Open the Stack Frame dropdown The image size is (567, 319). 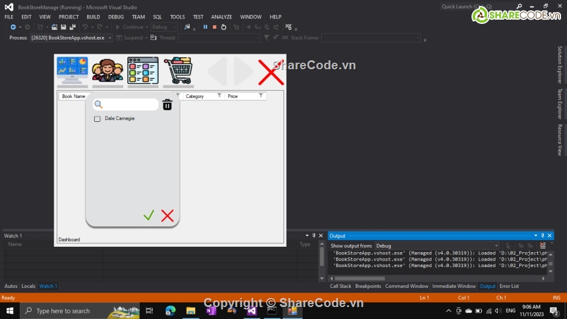[371, 38]
